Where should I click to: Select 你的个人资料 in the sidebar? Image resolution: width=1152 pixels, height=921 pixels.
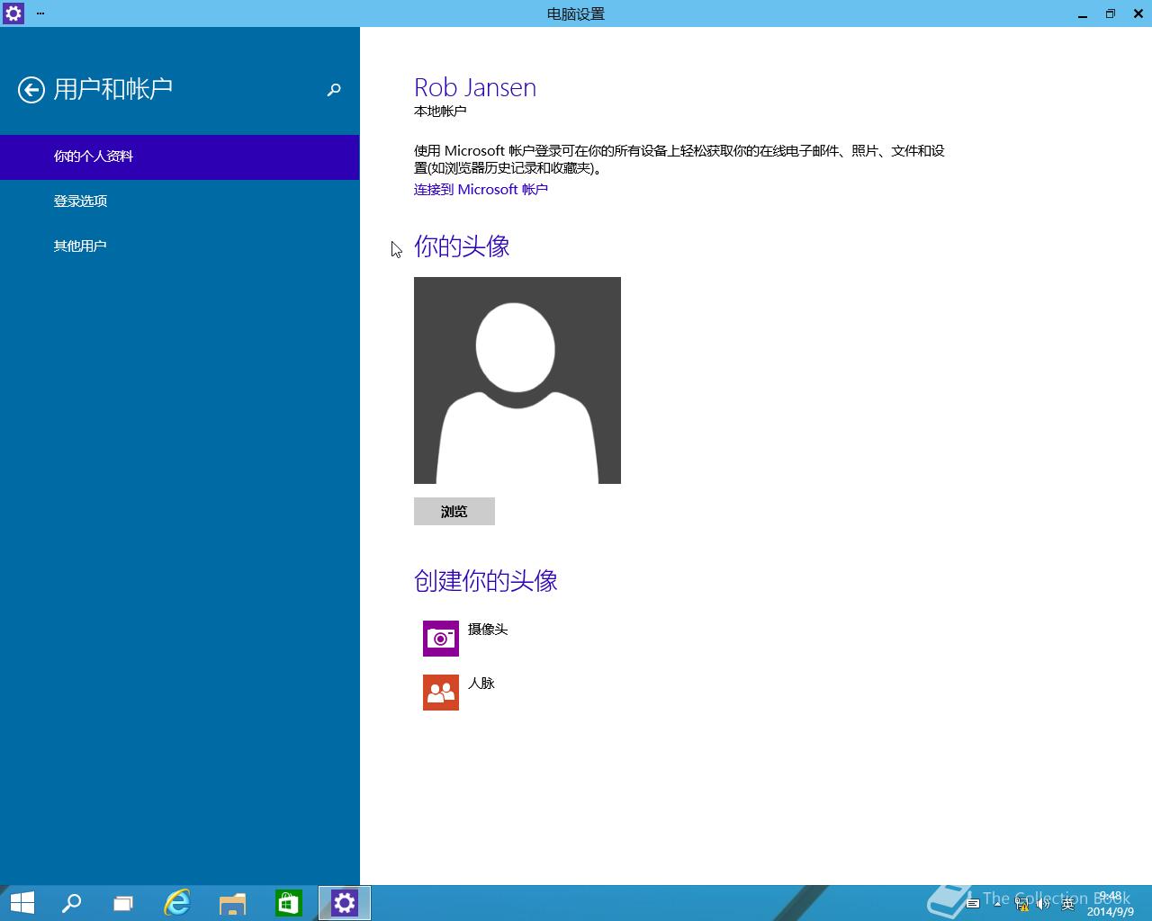[180, 156]
